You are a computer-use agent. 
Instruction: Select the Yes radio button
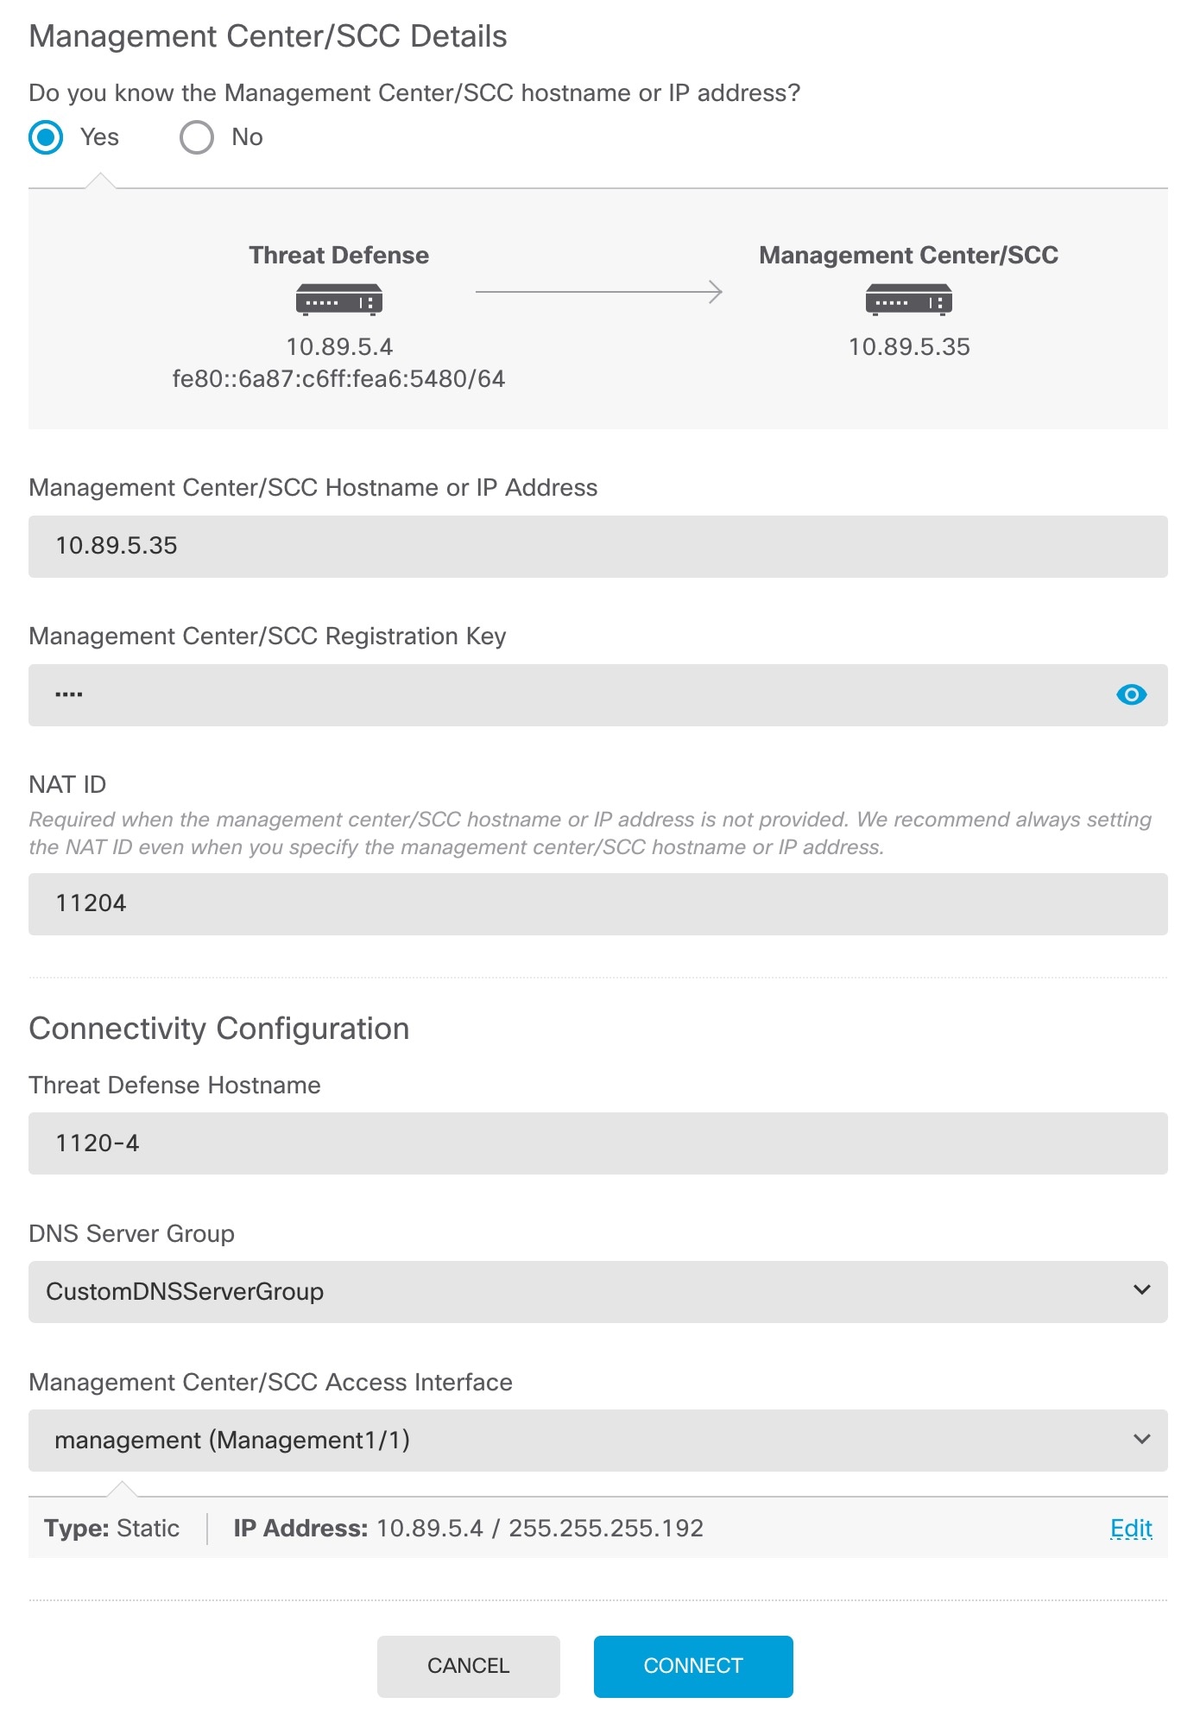point(47,137)
